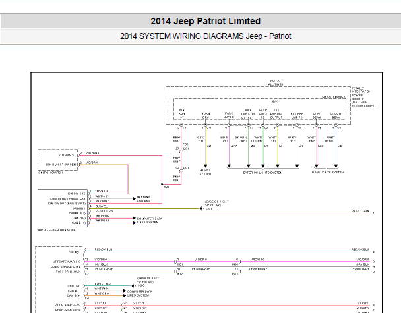This screenshot has height=313, width=401.
Task: Click "IGN SW SNS" terminal label
Action: pyautogui.click(x=77, y=194)
